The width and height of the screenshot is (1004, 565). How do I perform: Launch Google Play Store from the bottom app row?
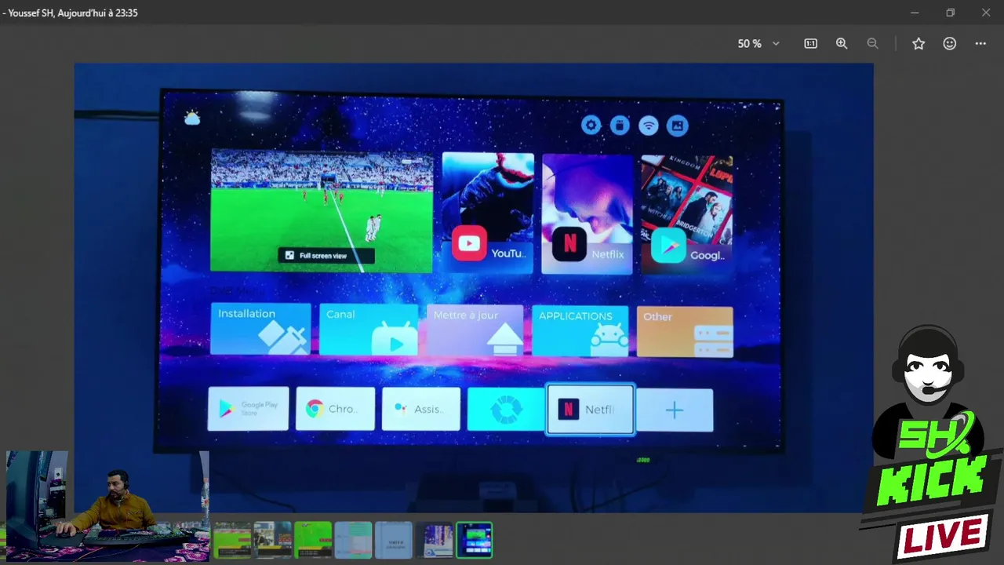tap(248, 408)
